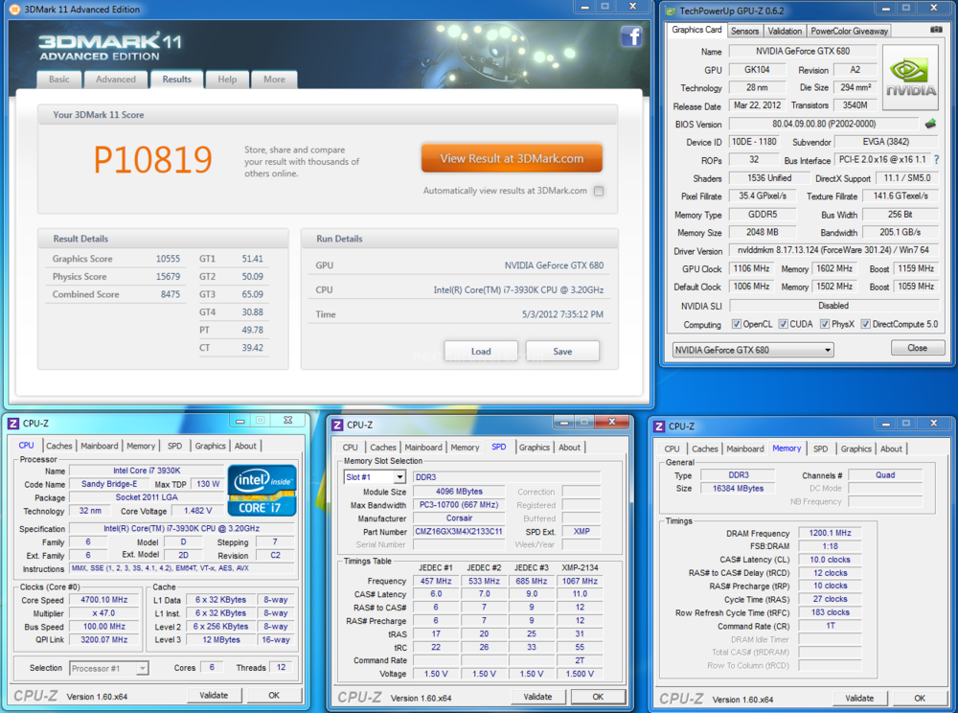Click the CPU-Z icon in the CPU window title bar
The image size is (958, 713).
pos(13,424)
